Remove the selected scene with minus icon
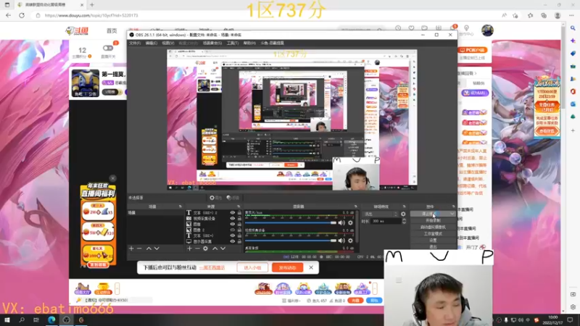 pyautogui.click(x=139, y=248)
